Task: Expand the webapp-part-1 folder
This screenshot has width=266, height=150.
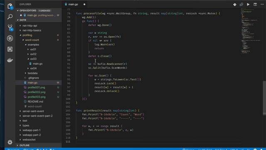Action: (32, 130)
